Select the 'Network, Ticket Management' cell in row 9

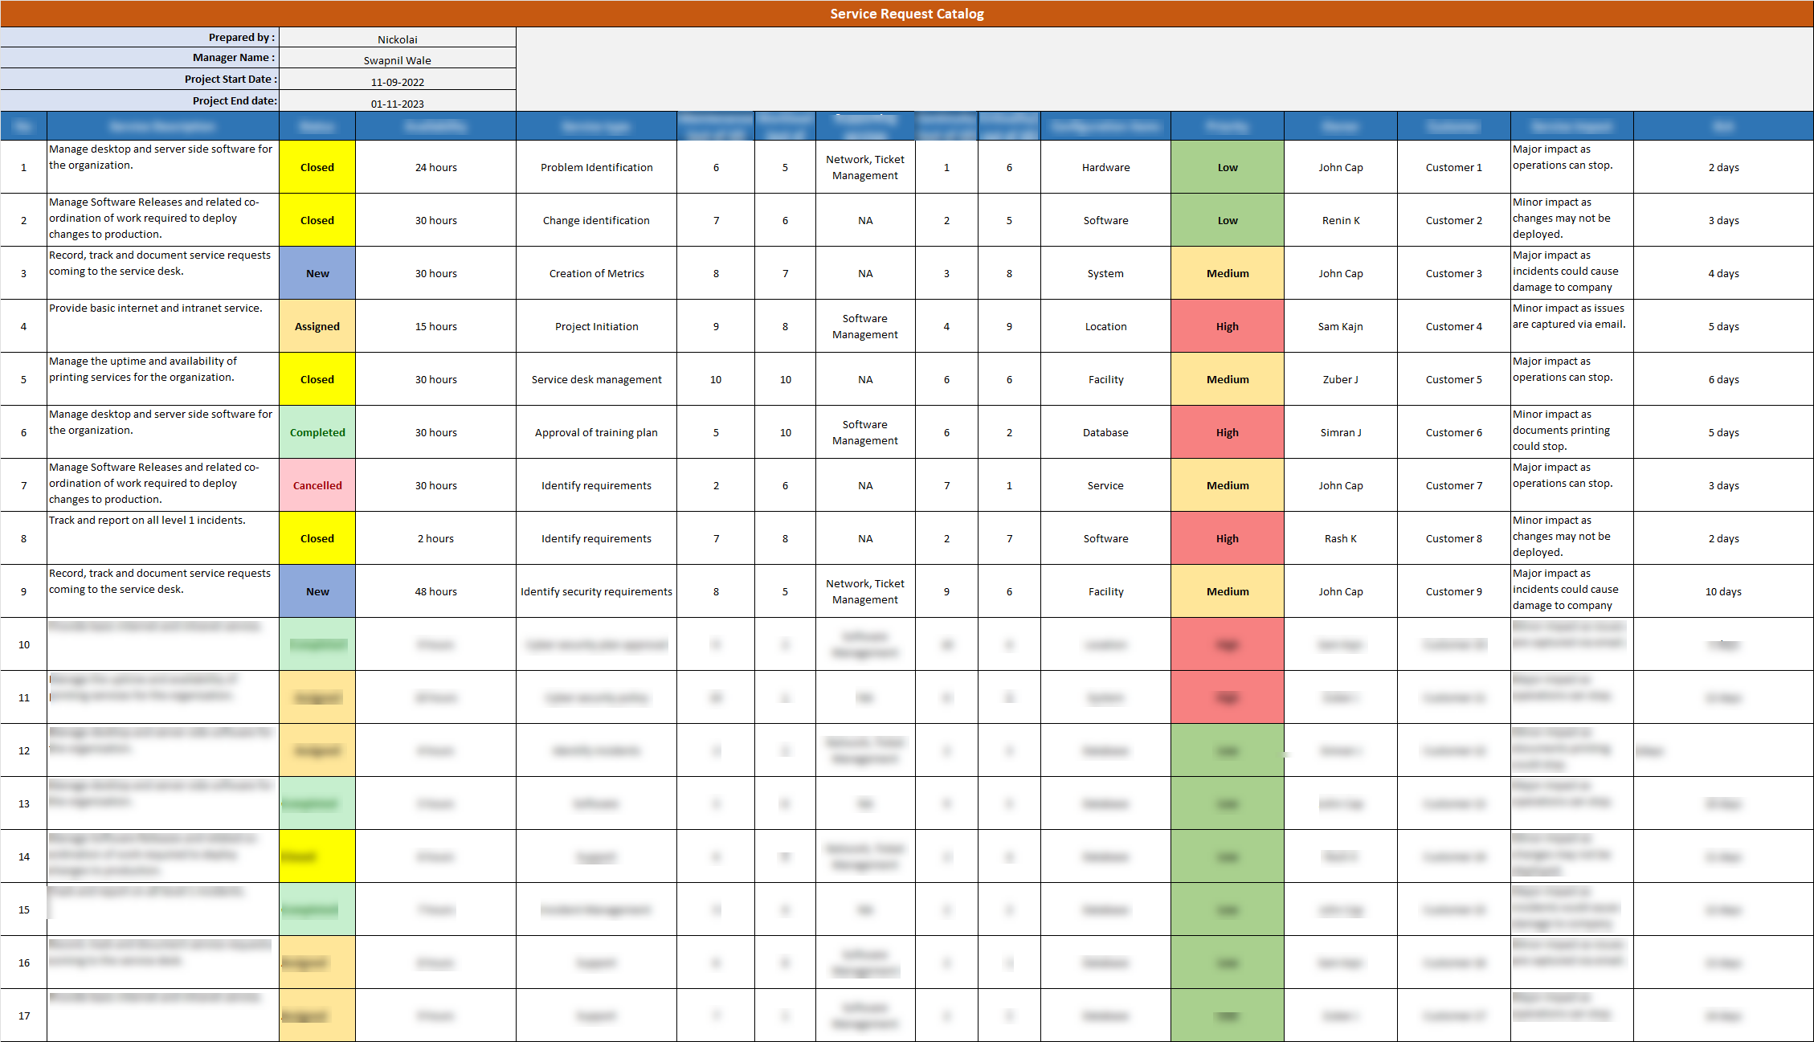pos(865,591)
